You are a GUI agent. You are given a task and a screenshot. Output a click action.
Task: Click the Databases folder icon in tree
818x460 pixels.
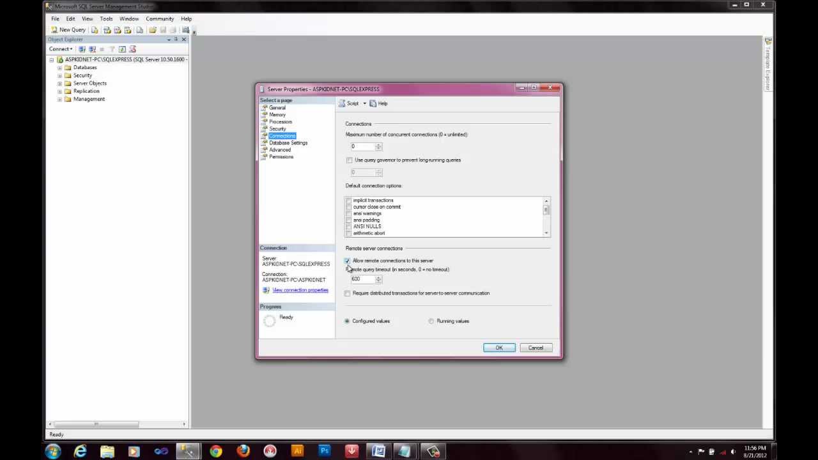[68, 67]
